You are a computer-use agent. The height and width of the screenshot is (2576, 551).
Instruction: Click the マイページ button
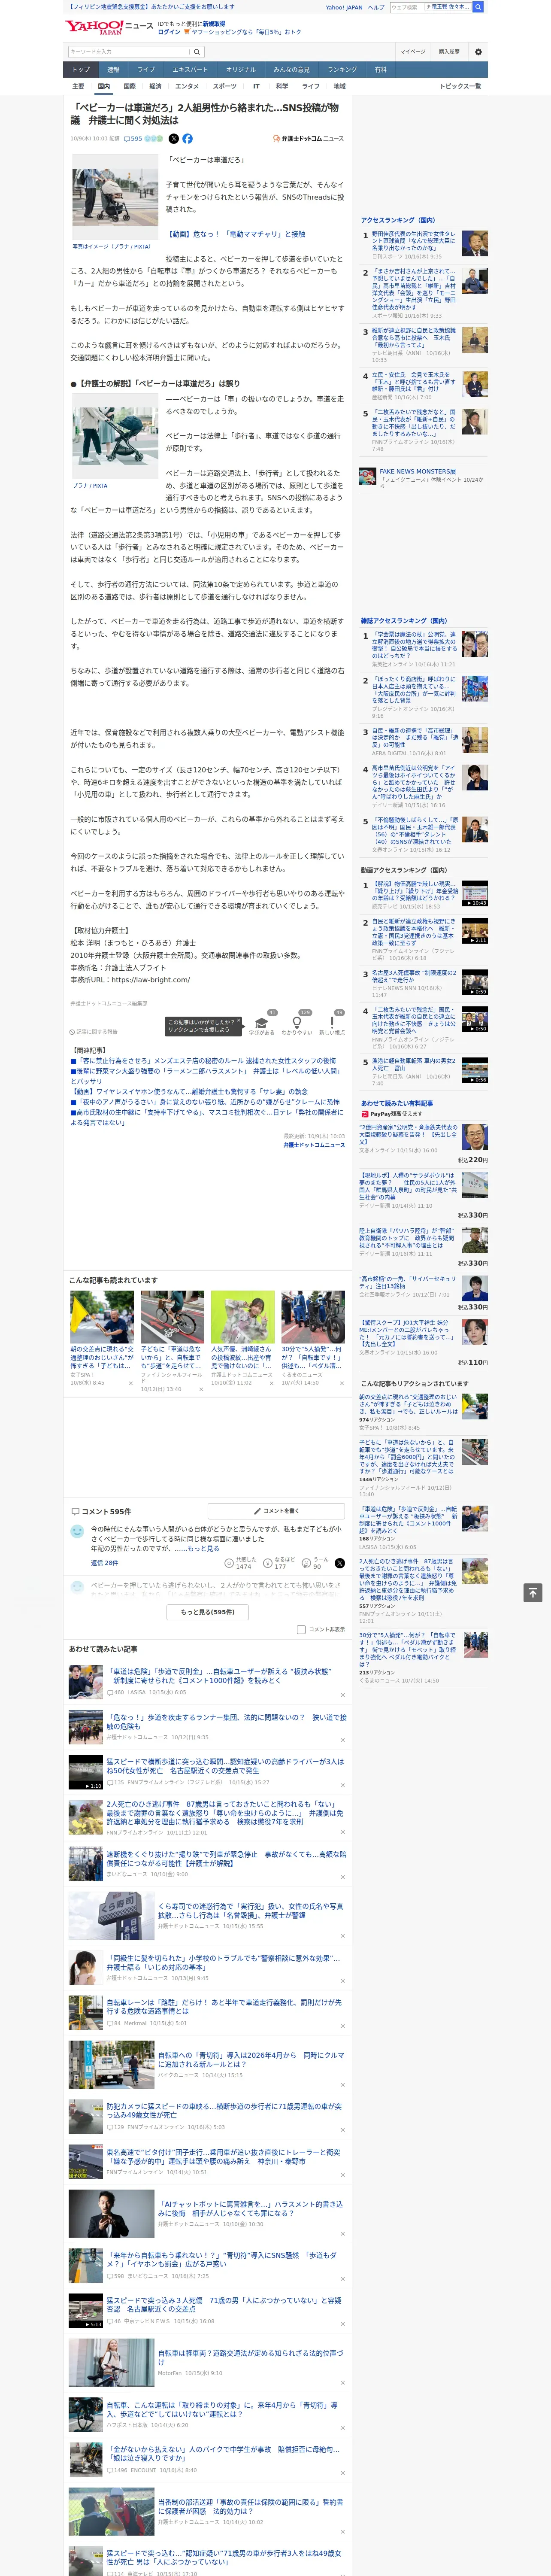[x=413, y=52]
